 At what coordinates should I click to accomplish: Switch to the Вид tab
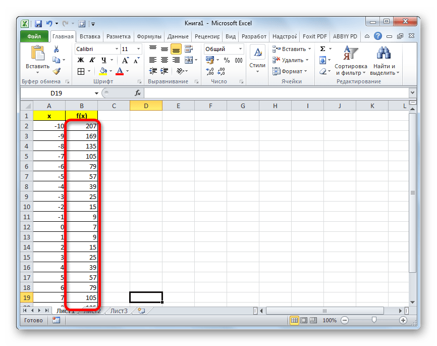click(x=231, y=36)
